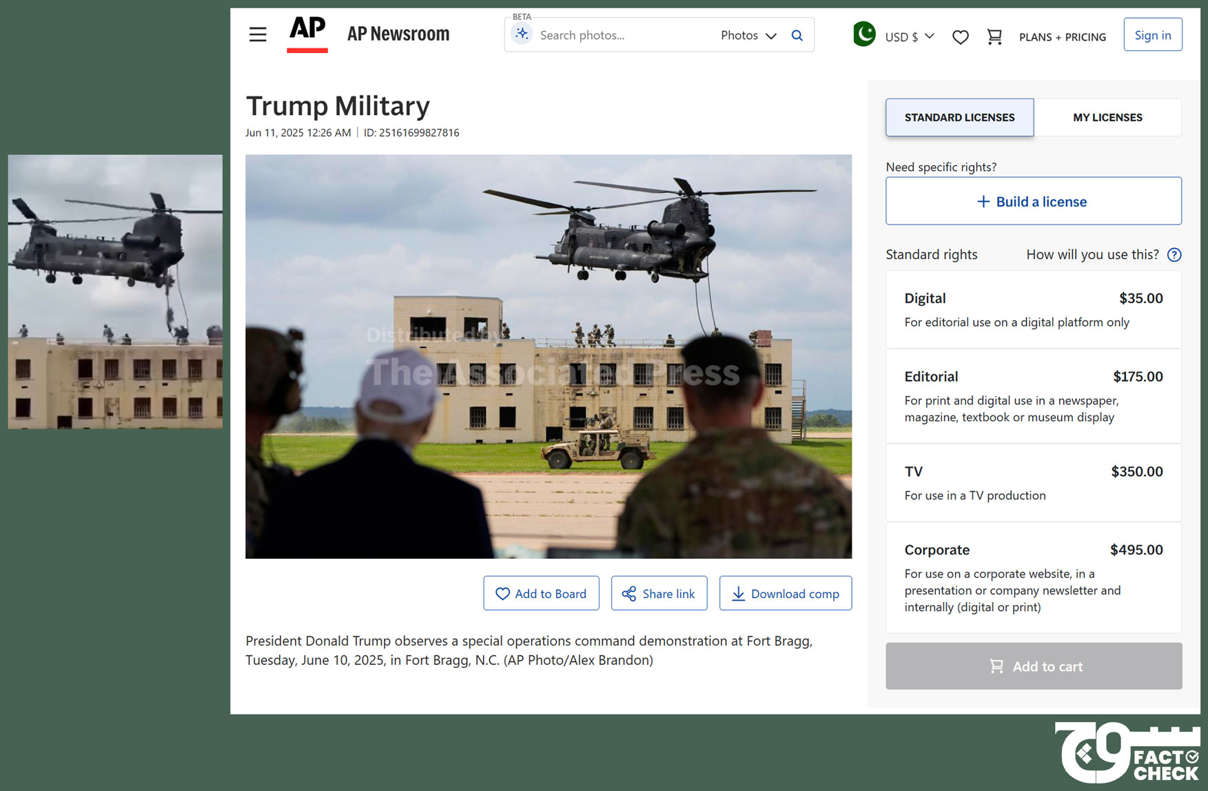
Task: Switch to the Standard Licenses tab
Action: [959, 118]
